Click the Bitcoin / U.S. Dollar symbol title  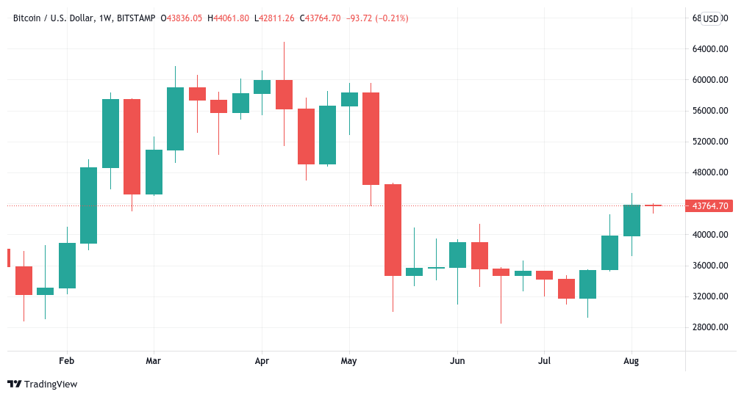(x=53, y=18)
